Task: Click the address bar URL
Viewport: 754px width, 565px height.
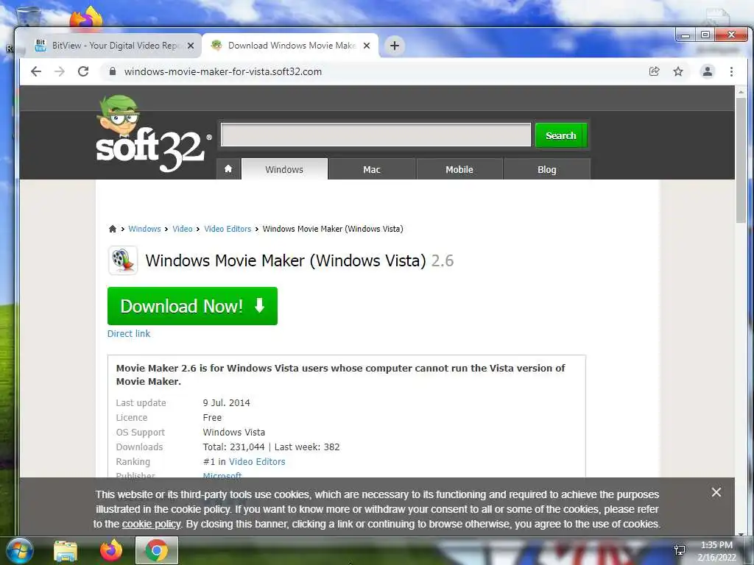Action: pos(222,71)
